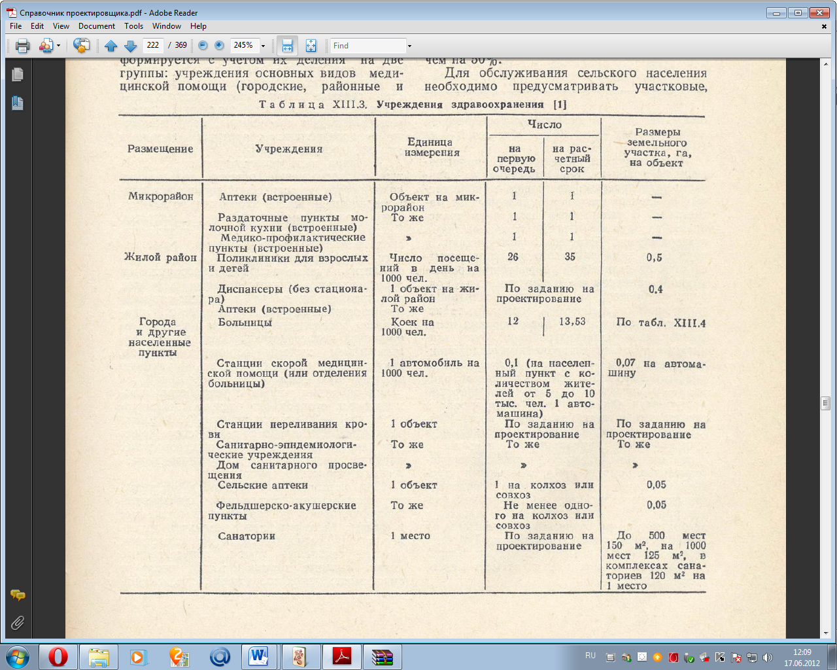Image resolution: width=837 pixels, height=670 pixels.
Task: Open the red Opera tray icon
Action: (x=673, y=658)
